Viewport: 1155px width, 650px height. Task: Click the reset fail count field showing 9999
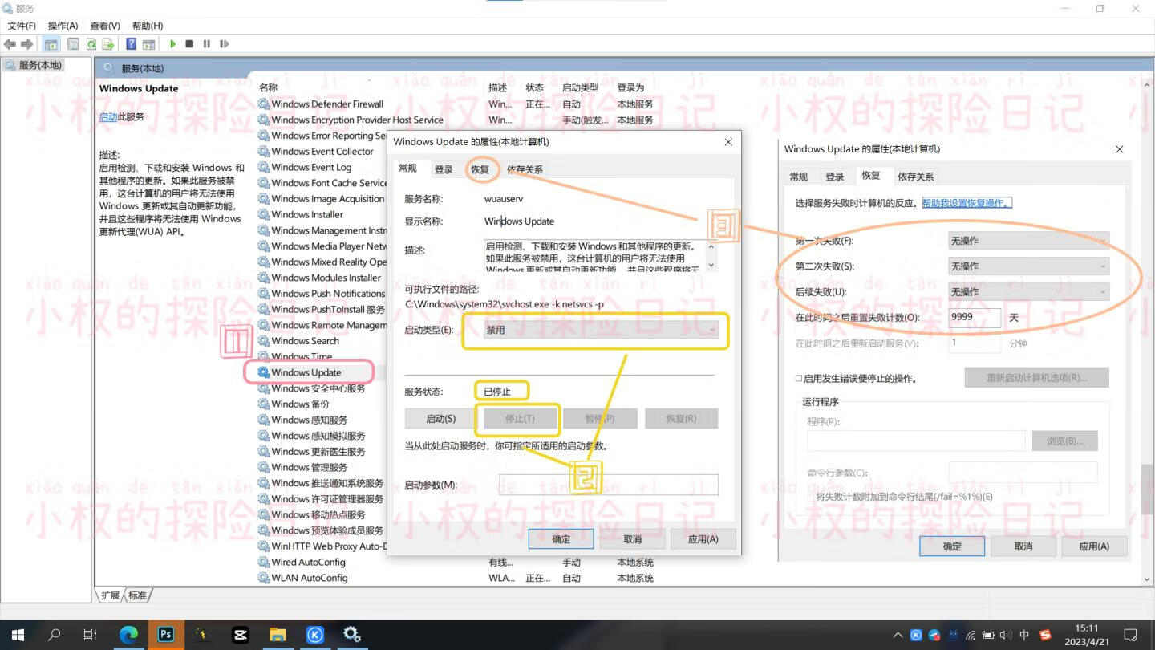(975, 318)
